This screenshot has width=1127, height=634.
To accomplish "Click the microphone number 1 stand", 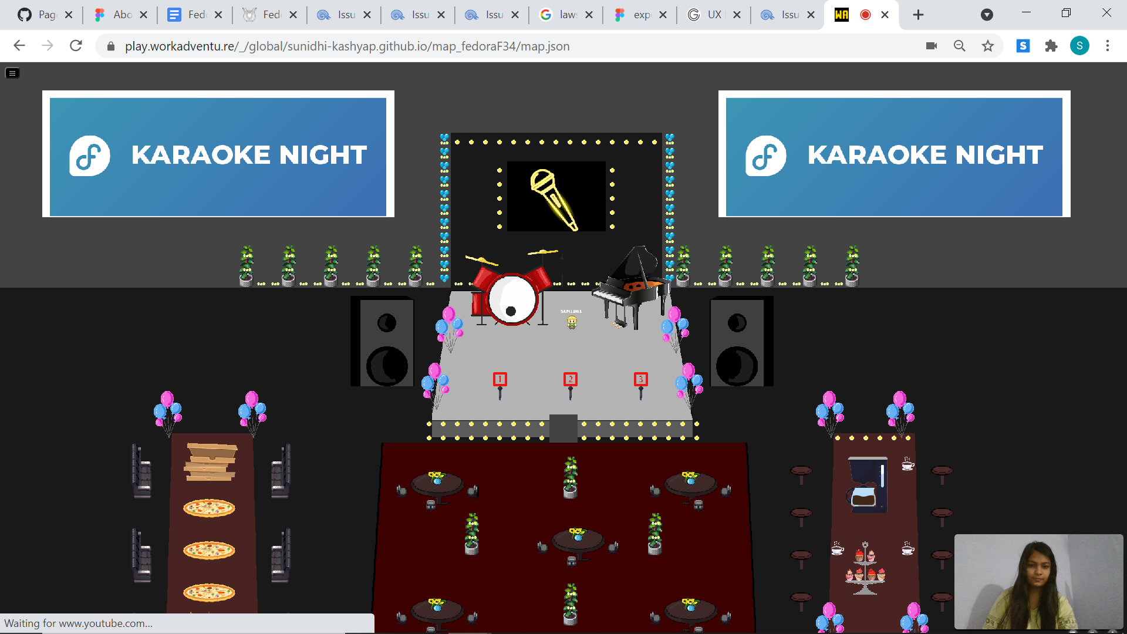I will 500,386.
